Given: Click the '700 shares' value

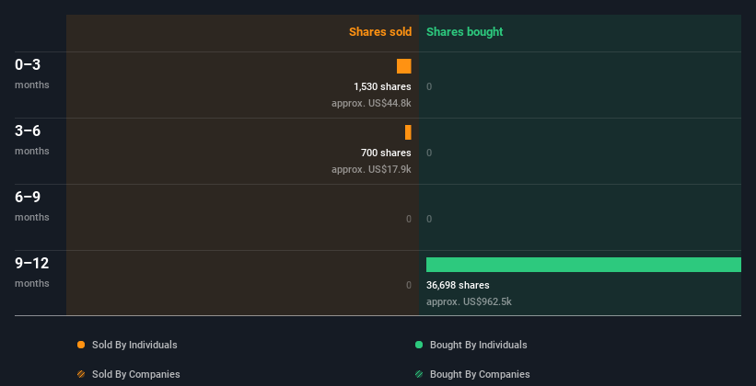Looking at the screenshot, I should (386, 153).
